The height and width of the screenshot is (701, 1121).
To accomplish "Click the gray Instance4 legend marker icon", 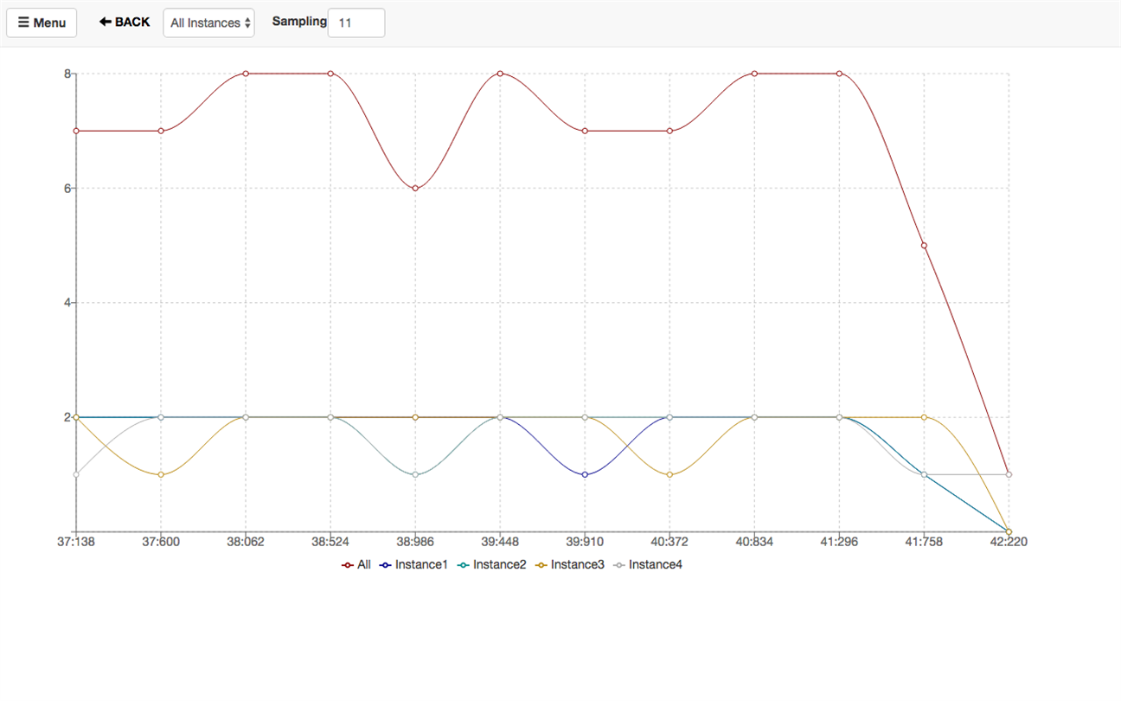I will pos(619,565).
